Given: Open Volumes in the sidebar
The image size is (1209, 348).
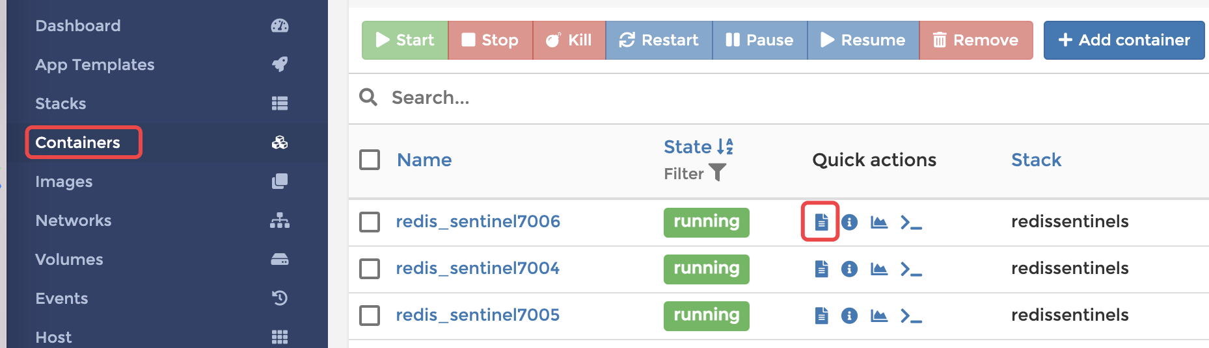Looking at the screenshot, I should point(69,260).
